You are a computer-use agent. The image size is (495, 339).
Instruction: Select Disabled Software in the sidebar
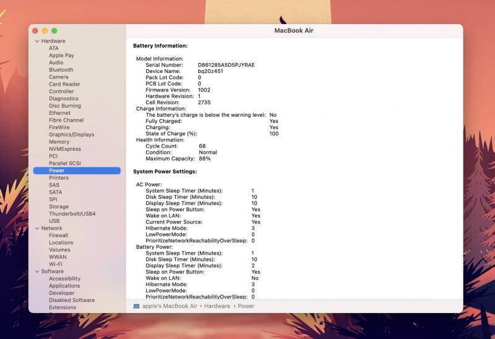click(72, 300)
